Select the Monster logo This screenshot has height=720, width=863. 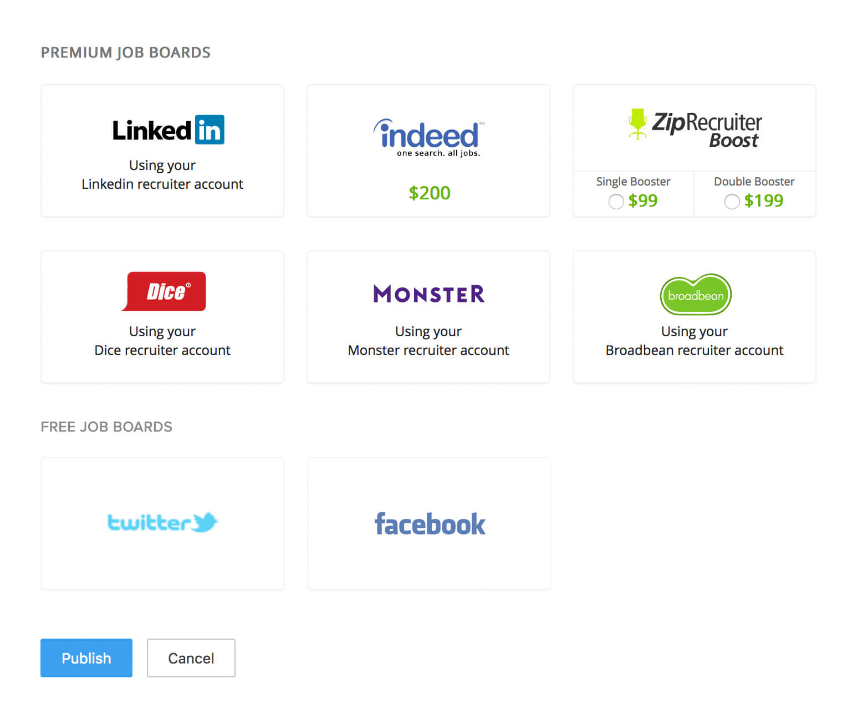tap(428, 294)
